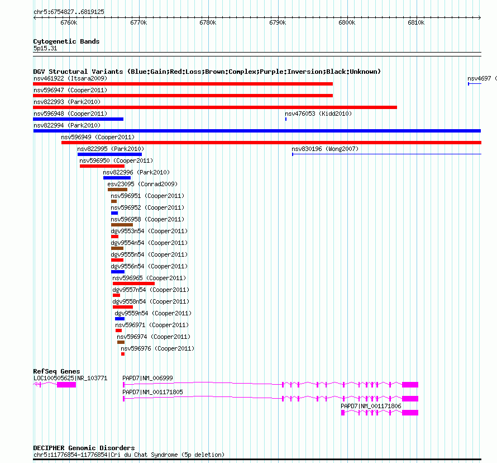497x463 pixels.
Task: Open Cri du Chat Syndrome entry
Action: pos(129,455)
